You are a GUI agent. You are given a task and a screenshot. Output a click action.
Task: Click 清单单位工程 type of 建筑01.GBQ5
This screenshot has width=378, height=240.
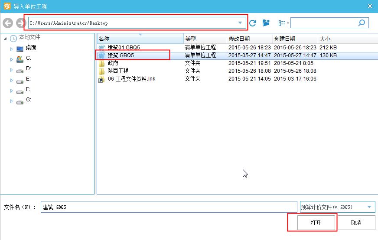(200, 48)
